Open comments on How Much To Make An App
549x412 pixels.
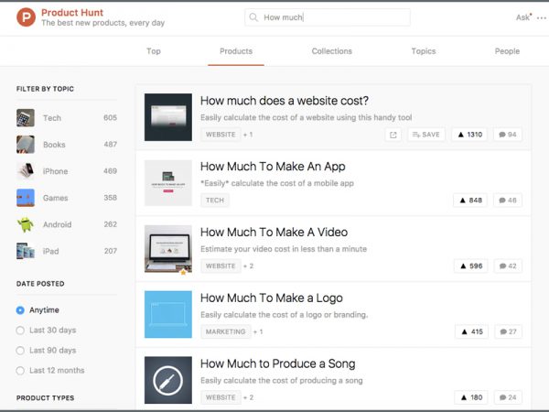tap(507, 201)
